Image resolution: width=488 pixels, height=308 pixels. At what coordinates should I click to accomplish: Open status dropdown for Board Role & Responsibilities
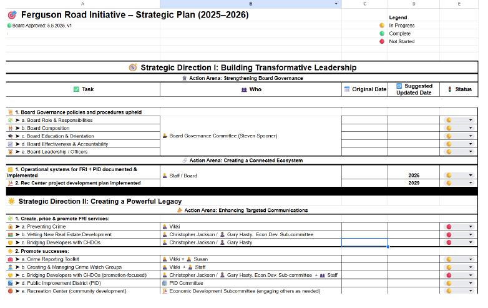click(471, 120)
